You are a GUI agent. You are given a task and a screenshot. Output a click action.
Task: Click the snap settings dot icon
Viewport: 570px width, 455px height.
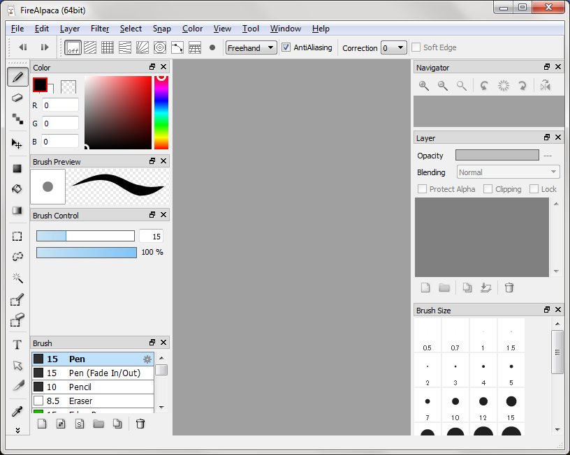(x=212, y=47)
